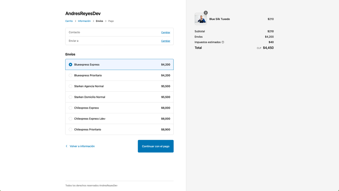Screen dimensions: 339x191
Task: Select Starken Agencia Normal radio button
Action: pos(70,86)
